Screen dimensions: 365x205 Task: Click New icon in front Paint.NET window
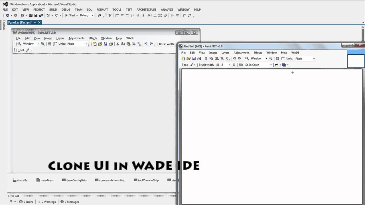183,59
